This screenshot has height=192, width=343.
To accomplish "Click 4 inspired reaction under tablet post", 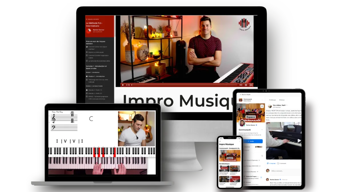I will [271, 163].
